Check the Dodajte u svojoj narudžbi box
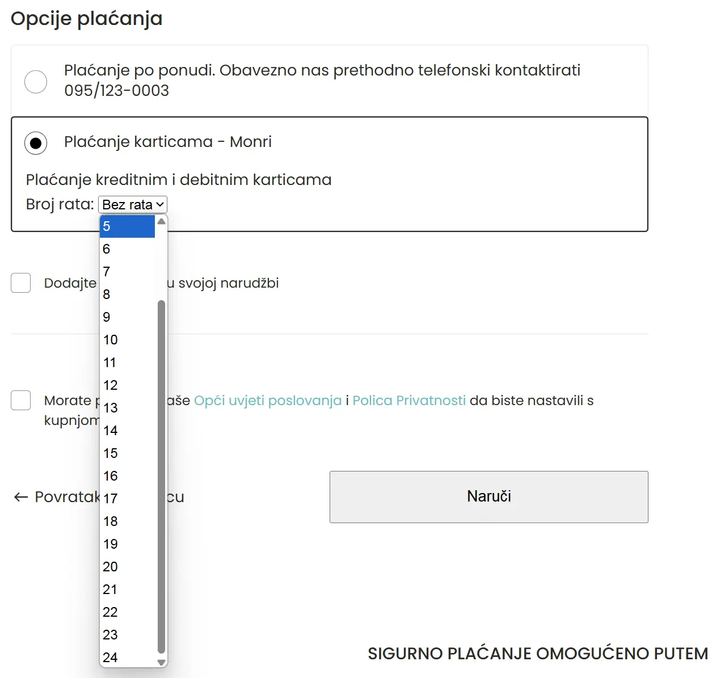The width and height of the screenshot is (712, 678). (x=20, y=283)
